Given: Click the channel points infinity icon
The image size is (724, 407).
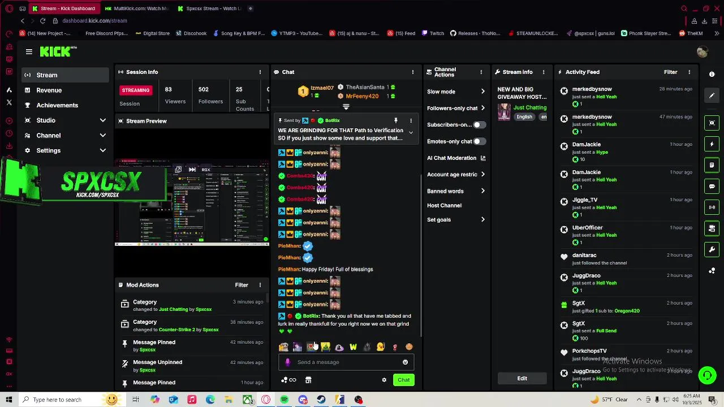Looking at the screenshot, I should click(x=288, y=380).
